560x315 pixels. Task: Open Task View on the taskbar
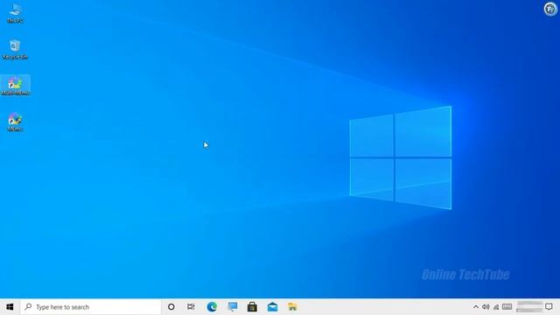coord(191,307)
